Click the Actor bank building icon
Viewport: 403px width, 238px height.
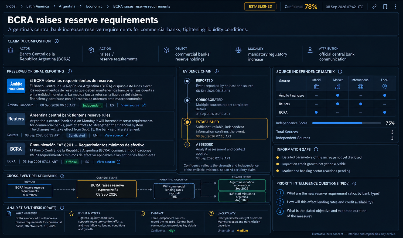pos(11,50)
